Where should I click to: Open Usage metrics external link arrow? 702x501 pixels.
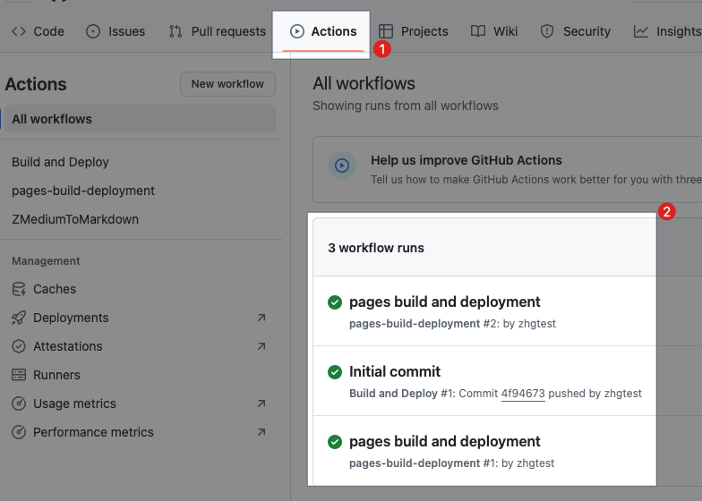click(x=261, y=403)
